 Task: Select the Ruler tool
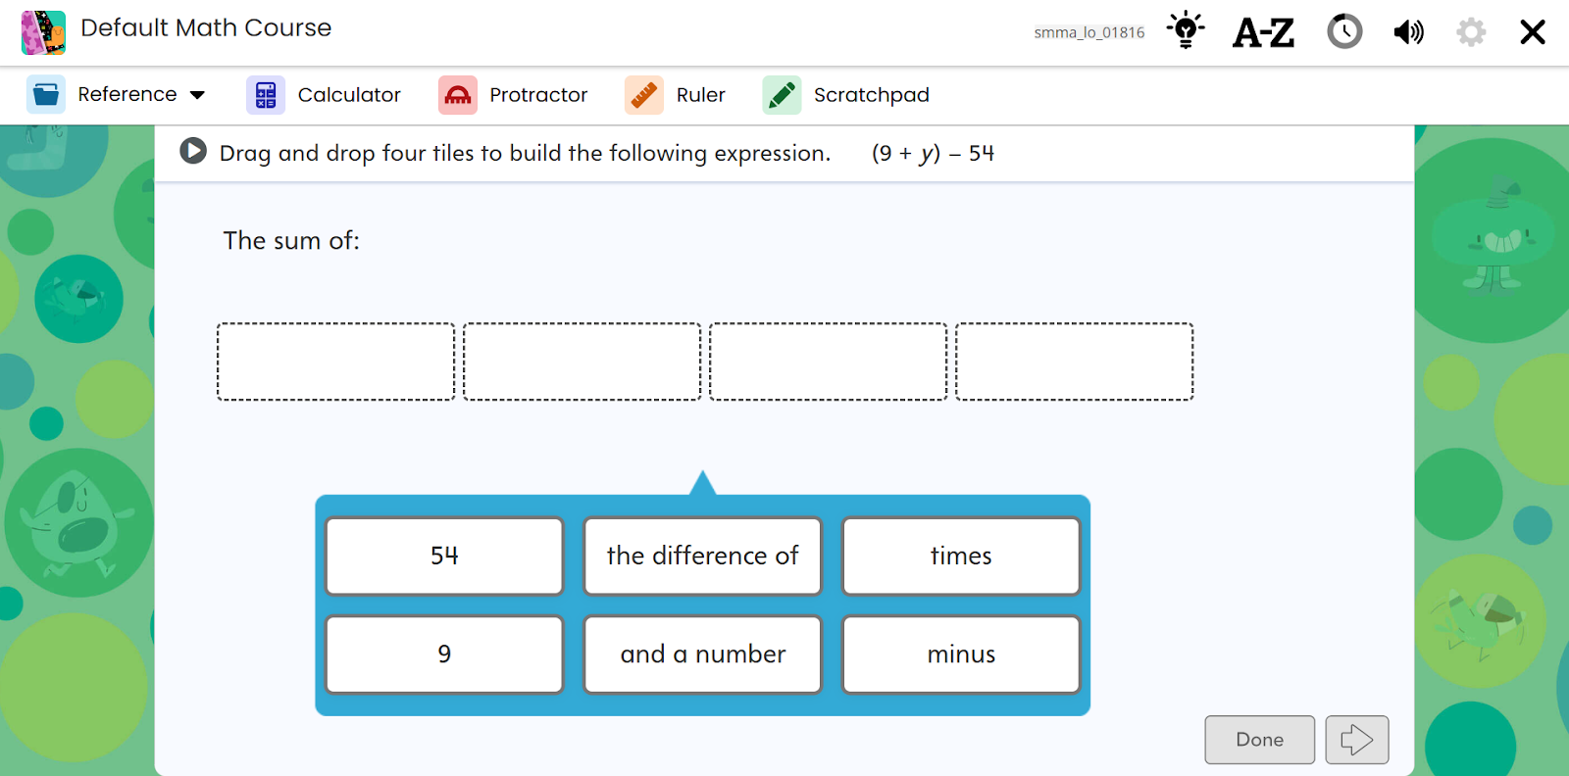pyautogui.click(x=676, y=95)
